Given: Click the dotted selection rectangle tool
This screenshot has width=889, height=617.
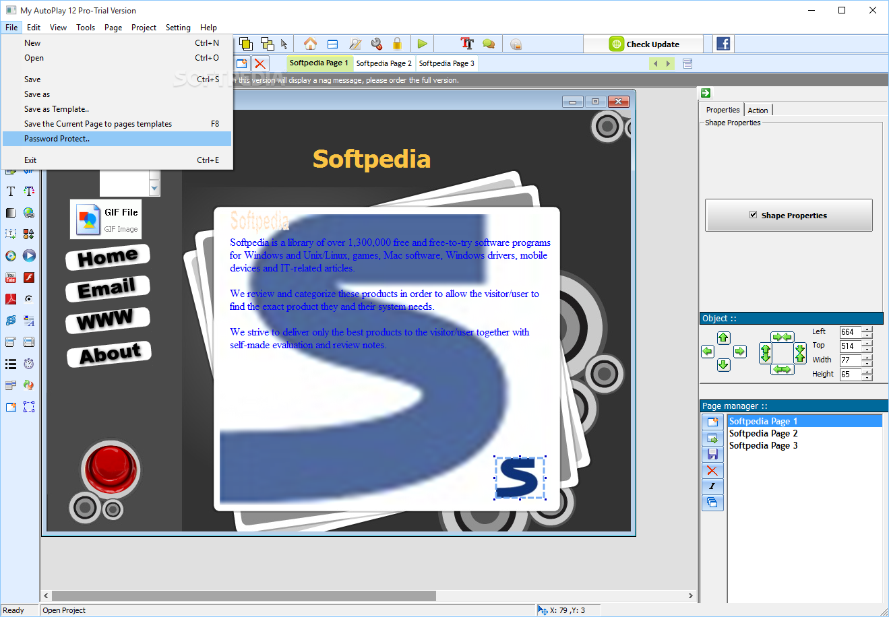Looking at the screenshot, I should pos(29,407).
